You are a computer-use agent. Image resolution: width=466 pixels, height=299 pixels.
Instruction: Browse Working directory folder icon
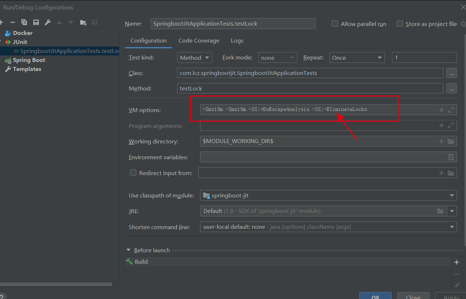451,141
